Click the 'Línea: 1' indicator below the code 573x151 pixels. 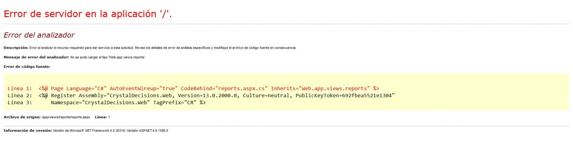click(x=102, y=117)
